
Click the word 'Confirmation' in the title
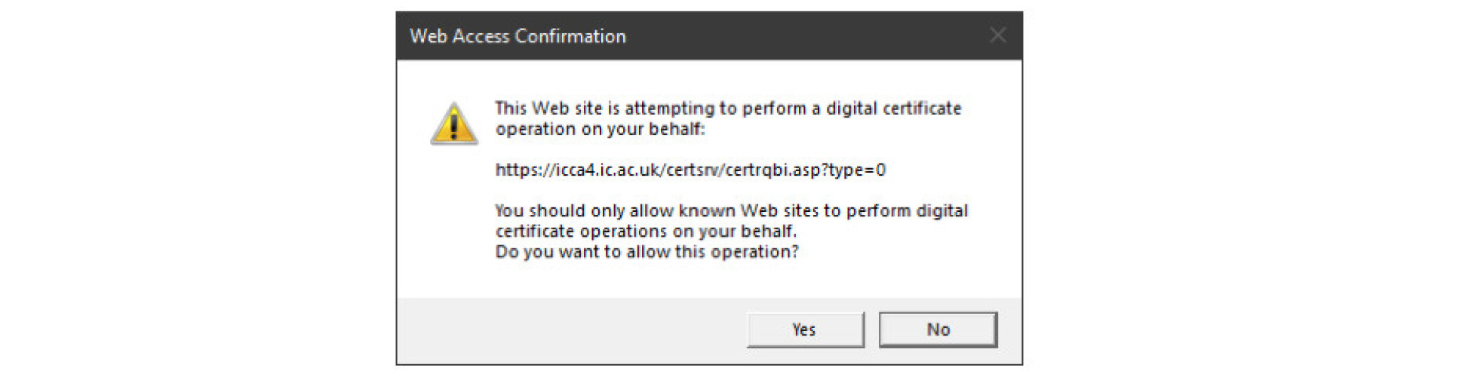click(570, 36)
